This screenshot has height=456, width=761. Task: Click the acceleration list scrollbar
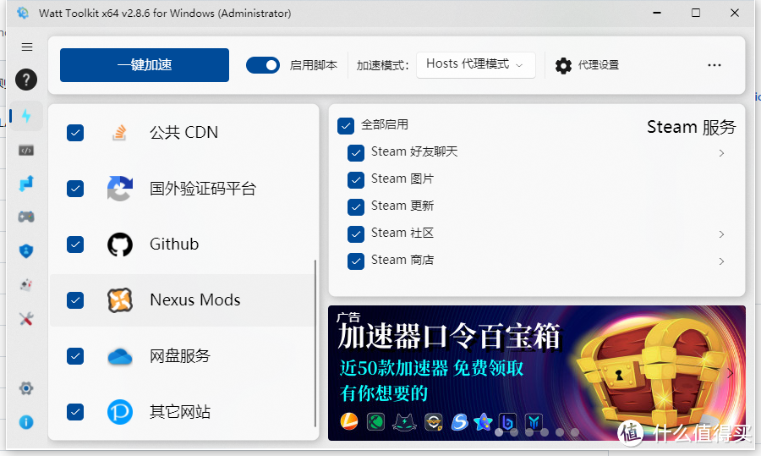click(315, 343)
